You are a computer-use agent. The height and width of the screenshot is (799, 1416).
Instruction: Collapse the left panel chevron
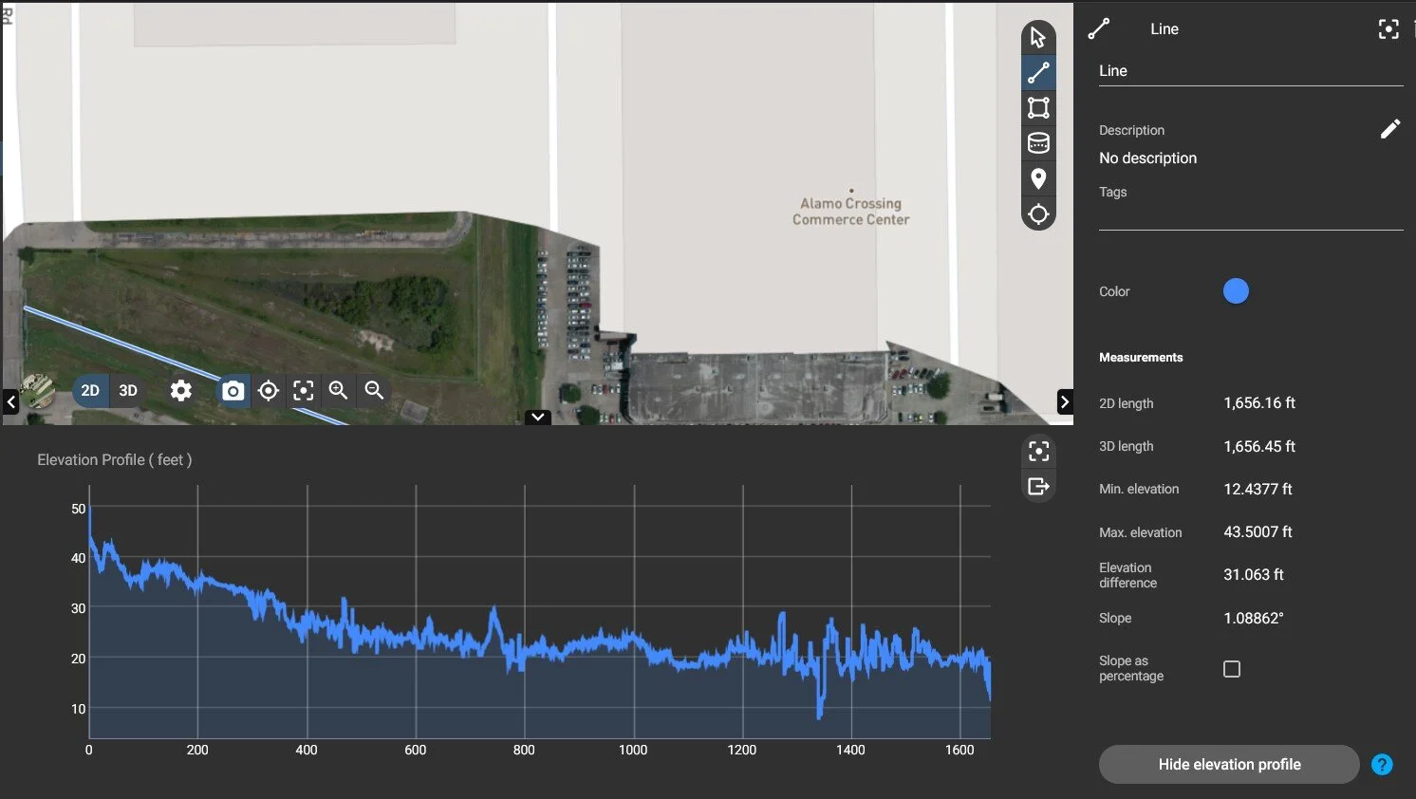click(11, 401)
